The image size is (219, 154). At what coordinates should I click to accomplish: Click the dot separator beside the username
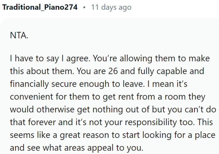(84, 7)
